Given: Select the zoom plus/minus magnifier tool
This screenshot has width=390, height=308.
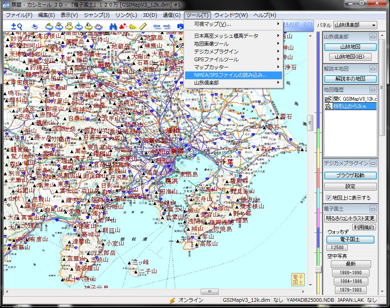Looking at the screenshot, I should [17, 26].
